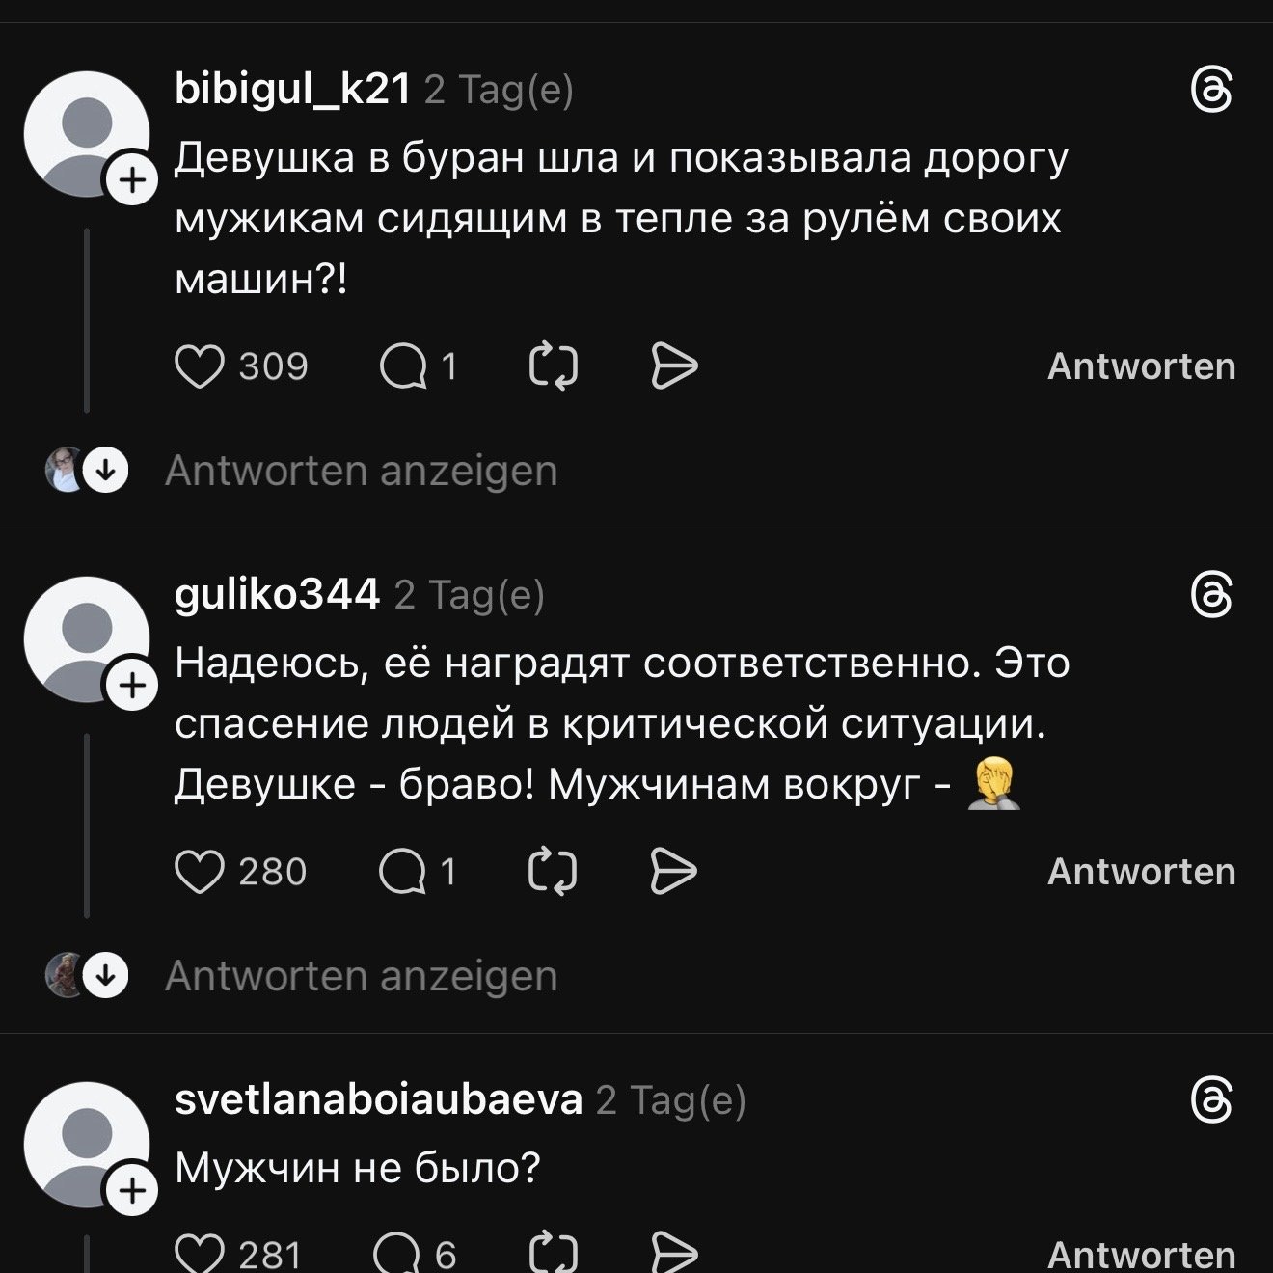Tap the Threads logo beside guliko344's comment
The width and height of the screenshot is (1273, 1273).
[1211, 596]
